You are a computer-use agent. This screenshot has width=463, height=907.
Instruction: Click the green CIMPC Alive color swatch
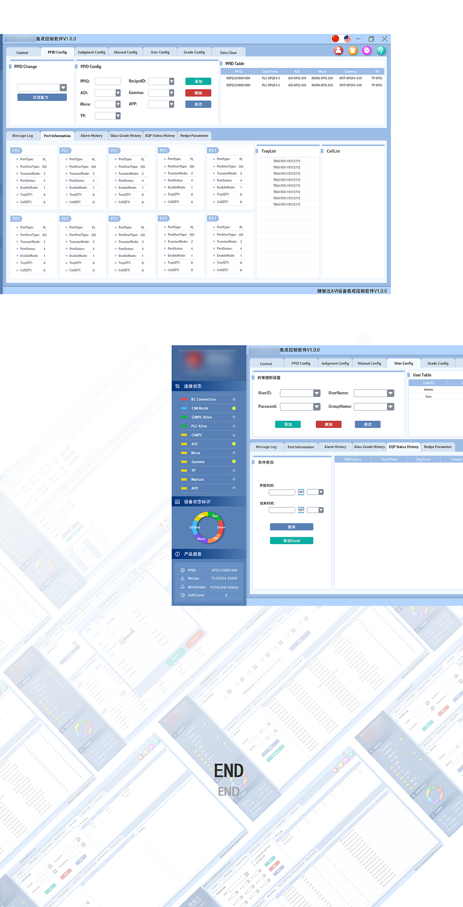tap(184, 417)
